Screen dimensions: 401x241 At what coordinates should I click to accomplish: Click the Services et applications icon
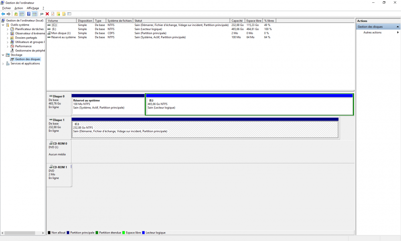pyautogui.click(x=8, y=64)
